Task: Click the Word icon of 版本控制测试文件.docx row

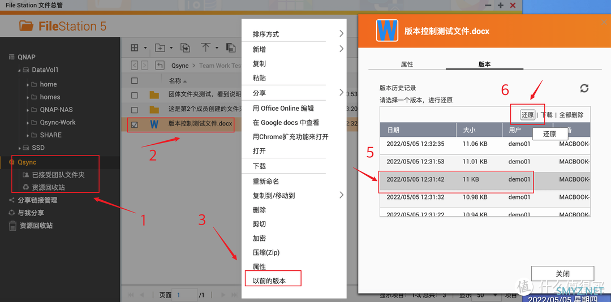Action: (154, 124)
